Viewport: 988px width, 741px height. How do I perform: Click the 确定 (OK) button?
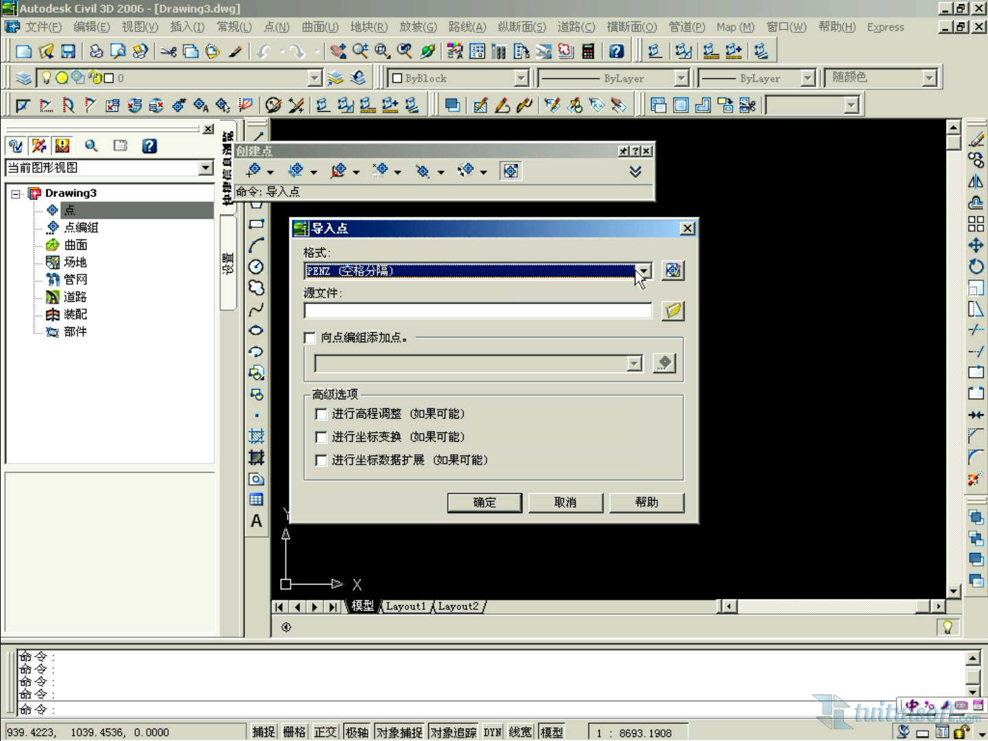[484, 502]
